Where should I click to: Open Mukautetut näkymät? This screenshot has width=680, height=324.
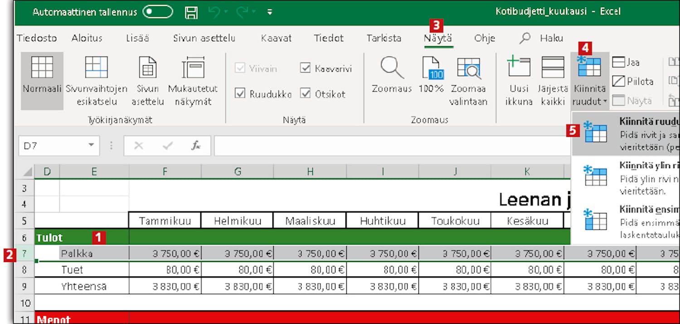[193, 68]
